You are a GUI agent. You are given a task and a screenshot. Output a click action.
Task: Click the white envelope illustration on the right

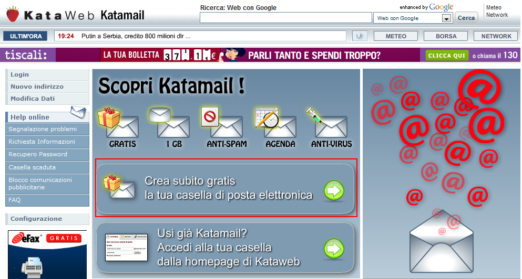click(442, 242)
